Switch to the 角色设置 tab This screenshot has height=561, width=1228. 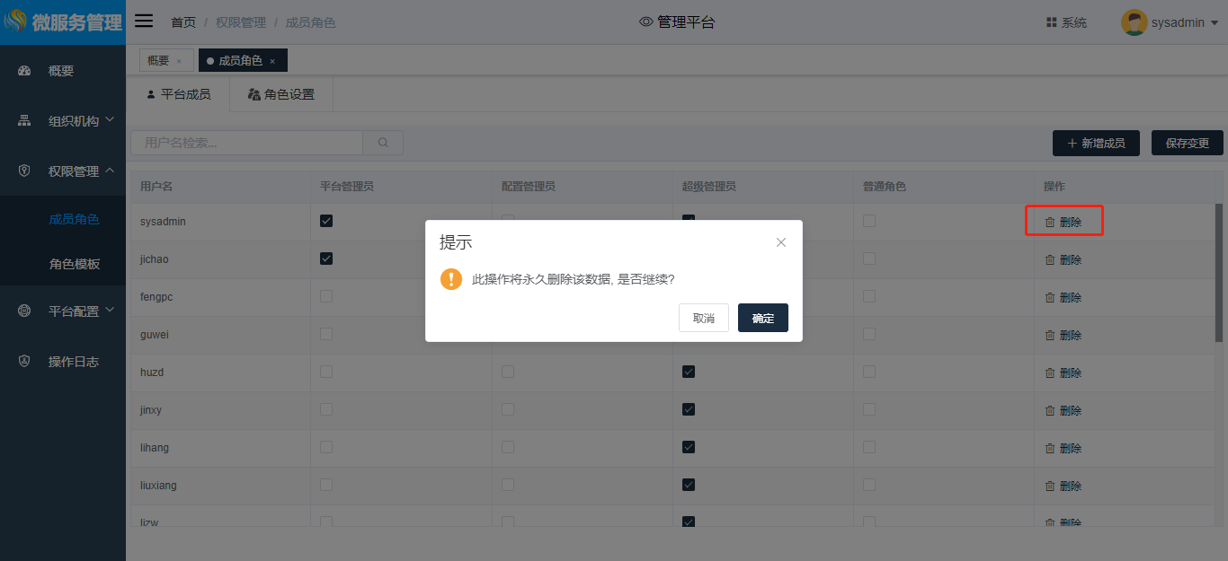point(281,94)
